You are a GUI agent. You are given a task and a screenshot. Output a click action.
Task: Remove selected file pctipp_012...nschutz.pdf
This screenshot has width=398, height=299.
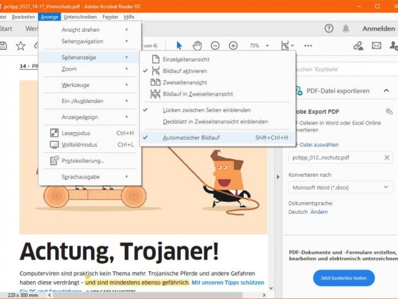point(387,157)
